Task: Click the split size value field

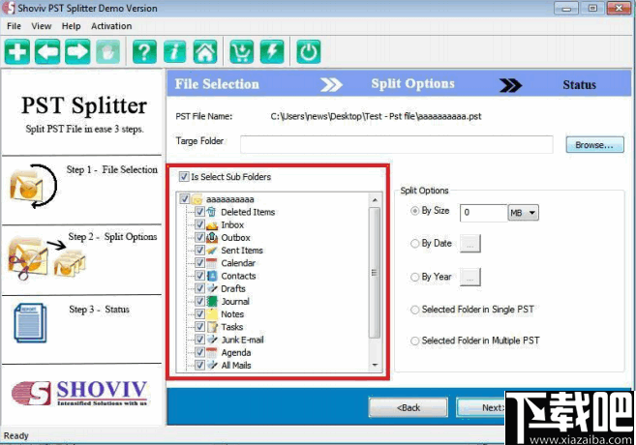Action: 483,213
